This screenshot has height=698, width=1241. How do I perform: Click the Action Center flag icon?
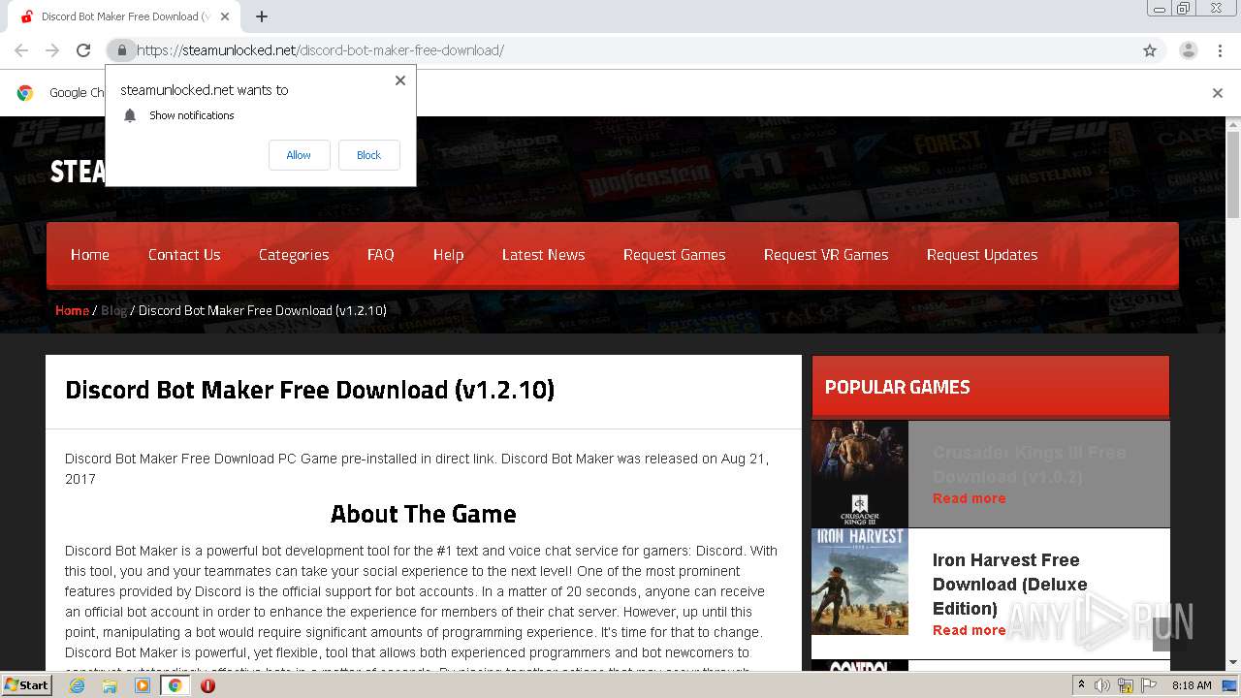1149,685
